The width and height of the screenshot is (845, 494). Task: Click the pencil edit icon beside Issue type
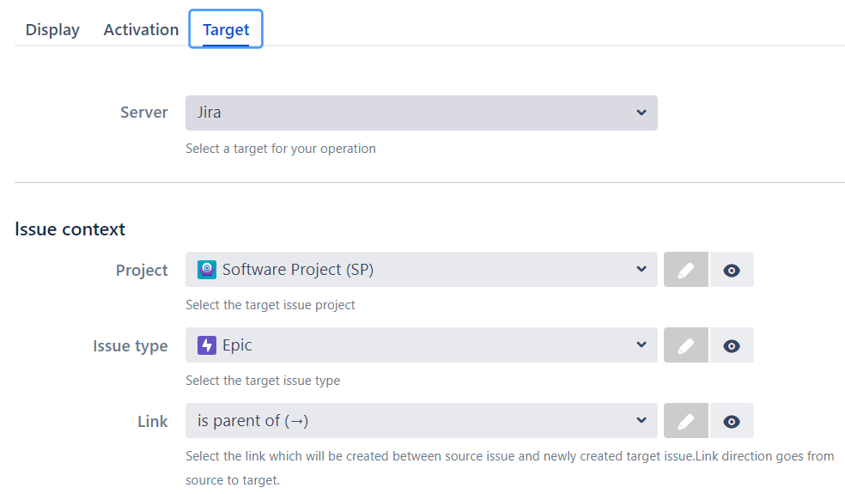point(686,345)
